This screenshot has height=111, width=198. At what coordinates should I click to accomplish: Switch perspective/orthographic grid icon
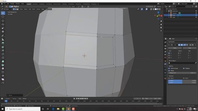[x=161, y=31]
